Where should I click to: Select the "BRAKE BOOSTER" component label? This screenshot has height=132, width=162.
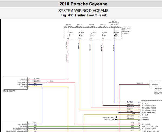click(x=9, y=91)
